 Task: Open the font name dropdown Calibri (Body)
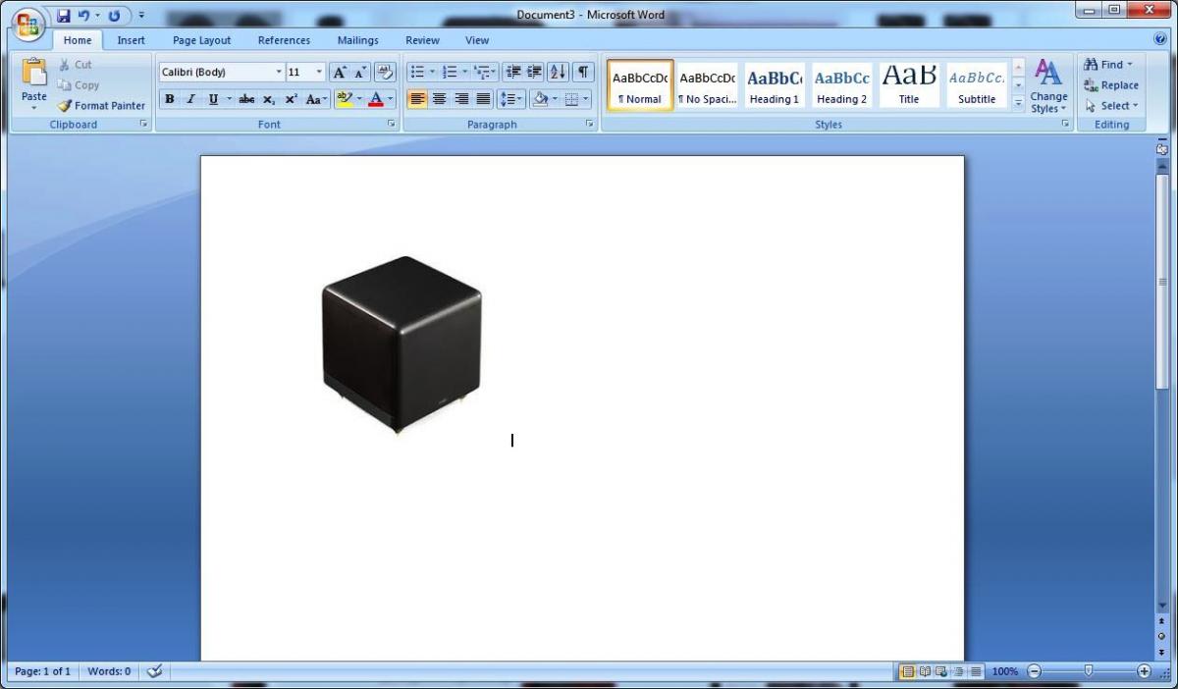221,72
